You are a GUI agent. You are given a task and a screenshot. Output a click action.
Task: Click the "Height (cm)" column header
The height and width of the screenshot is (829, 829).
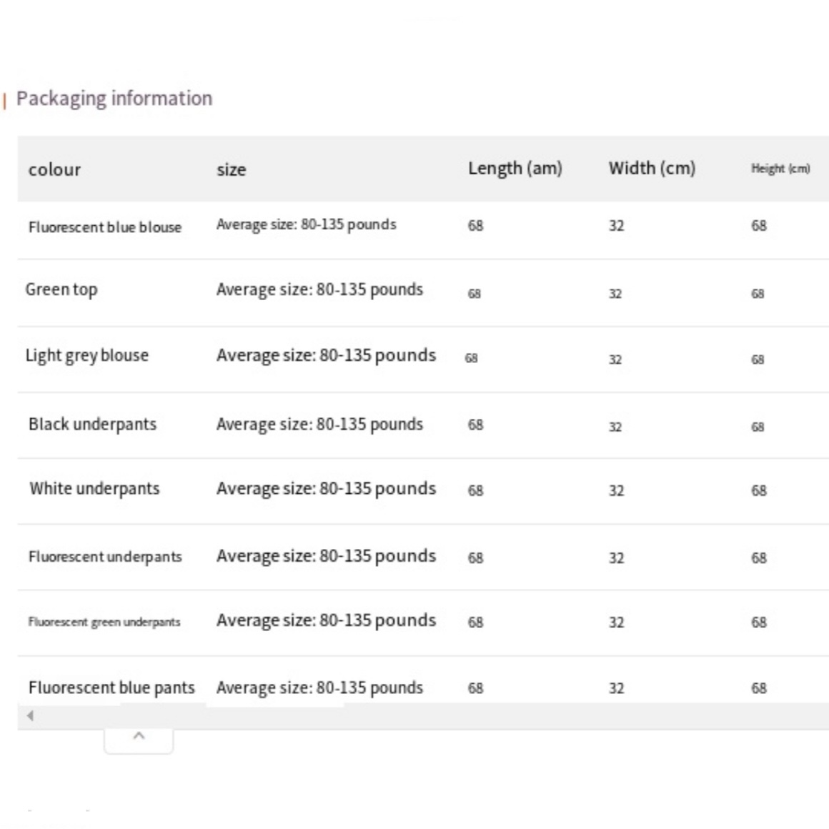point(780,169)
